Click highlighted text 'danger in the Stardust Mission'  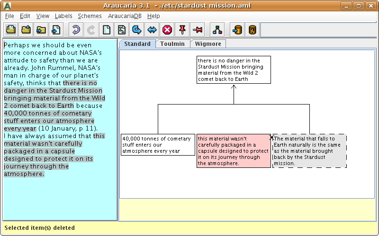coord(53,90)
